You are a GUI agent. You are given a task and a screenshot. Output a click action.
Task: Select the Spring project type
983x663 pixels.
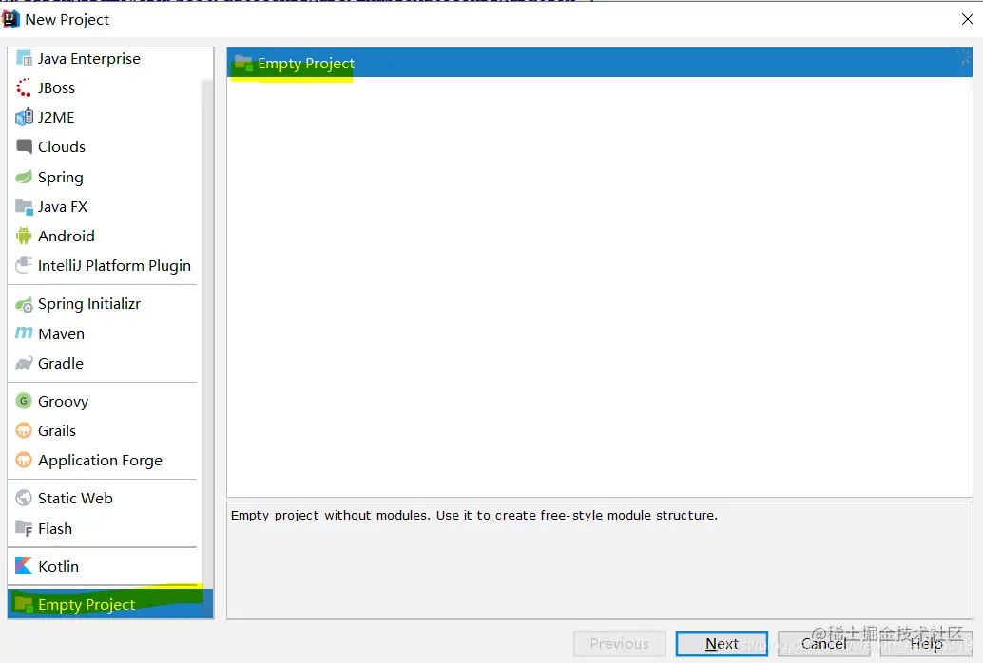[105, 177]
